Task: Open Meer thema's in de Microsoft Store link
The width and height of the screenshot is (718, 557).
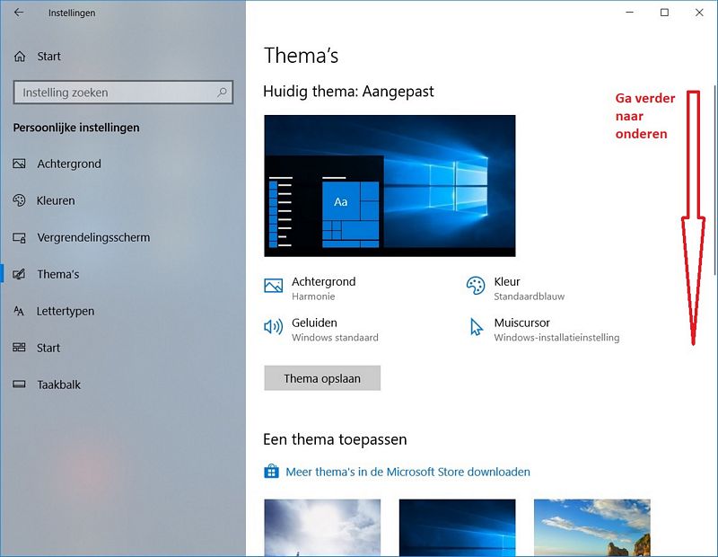Action: [x=407, y=472]
